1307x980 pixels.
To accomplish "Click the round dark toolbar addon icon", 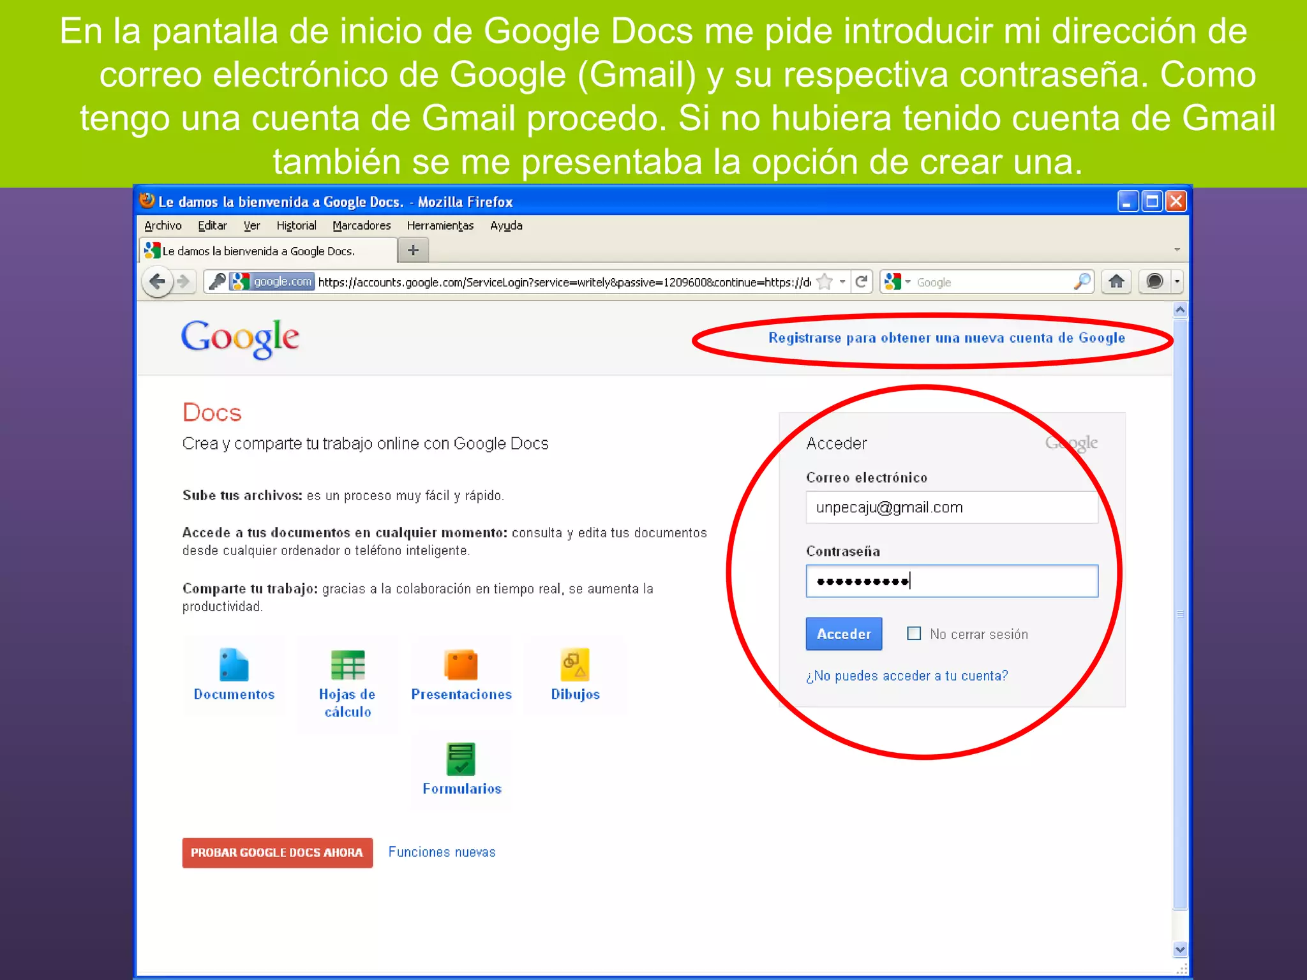I will (x=1154, y=281).
